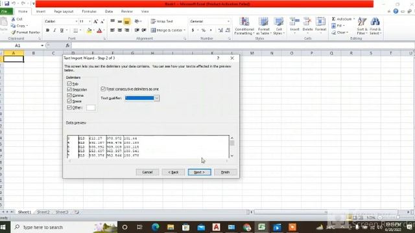Switch to the Data tab
415x233 pixels.
point(109,12)
